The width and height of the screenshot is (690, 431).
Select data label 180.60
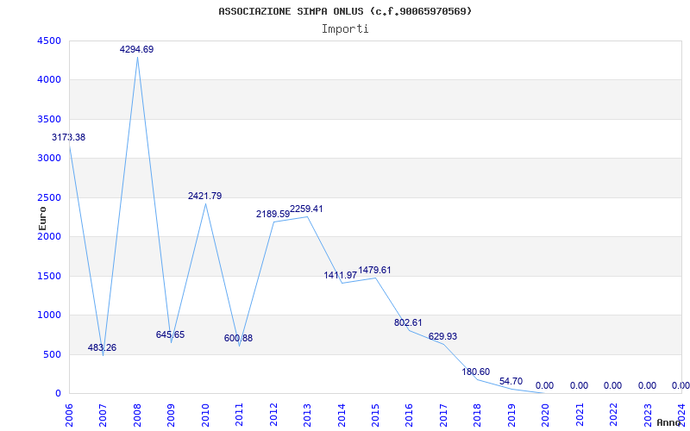(476, 372)
